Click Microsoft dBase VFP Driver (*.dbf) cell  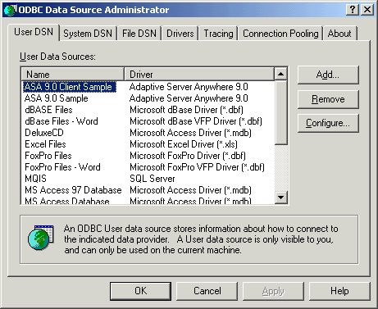click(196, 121)
